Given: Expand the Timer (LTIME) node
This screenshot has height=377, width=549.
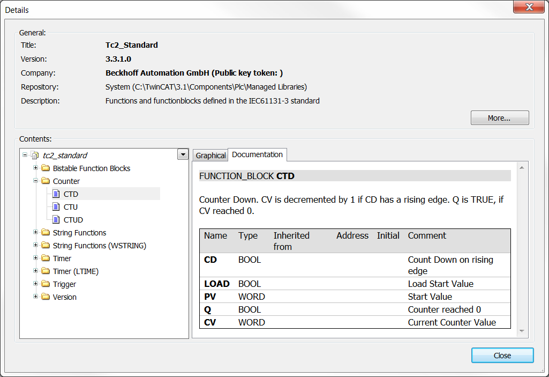Looking at the screenshot, I should [35, 271].
